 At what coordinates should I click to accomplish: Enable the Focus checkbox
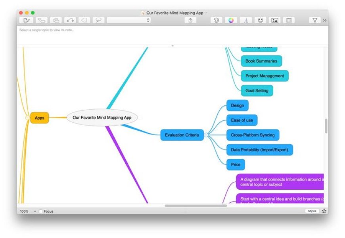(x=41, y=211)
